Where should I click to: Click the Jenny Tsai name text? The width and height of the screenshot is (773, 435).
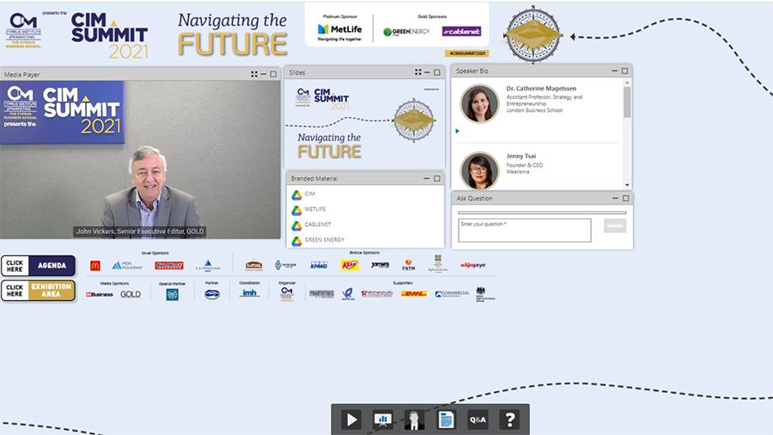click(521, 156)
